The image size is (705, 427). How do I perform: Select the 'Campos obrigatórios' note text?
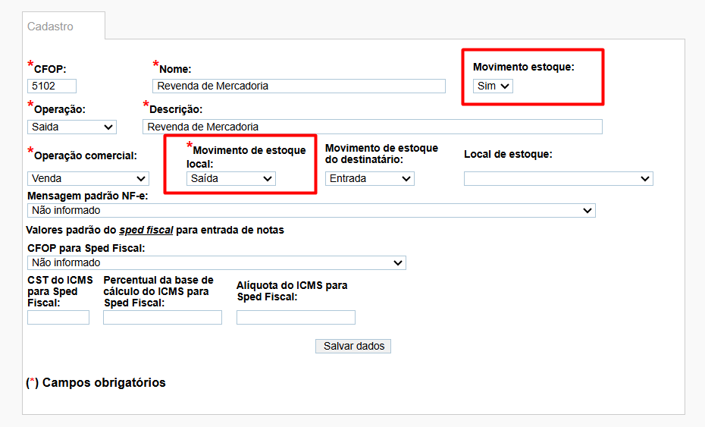click(104, 382)
